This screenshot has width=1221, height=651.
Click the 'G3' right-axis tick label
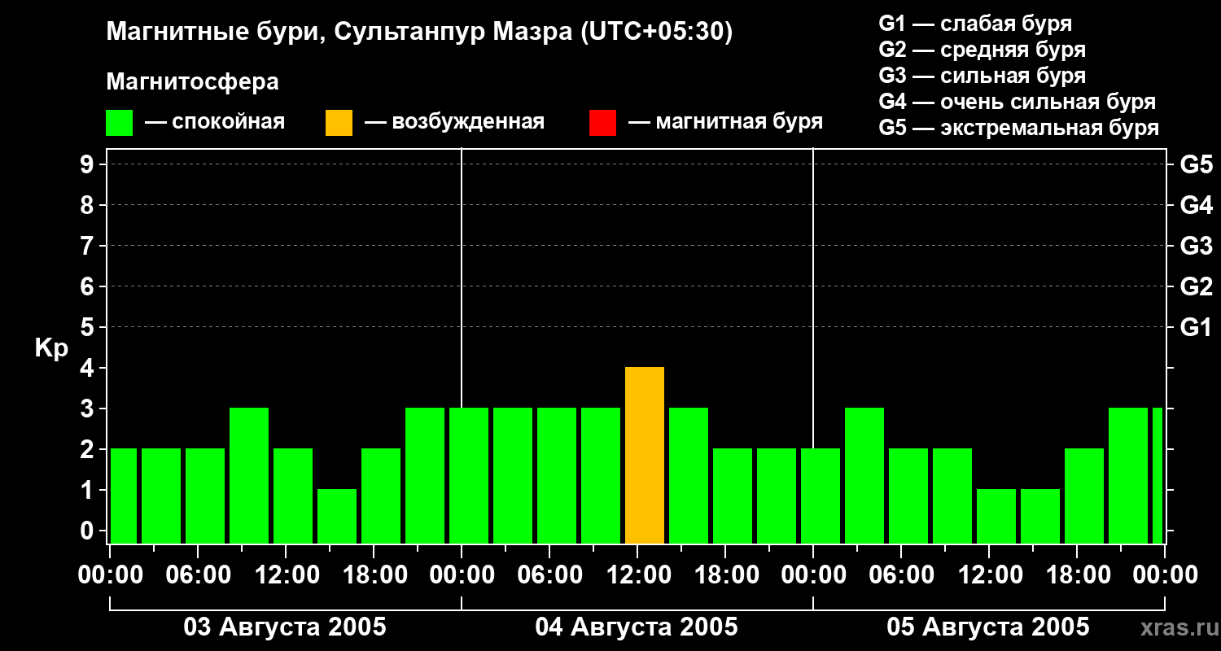click(1196, 246)
